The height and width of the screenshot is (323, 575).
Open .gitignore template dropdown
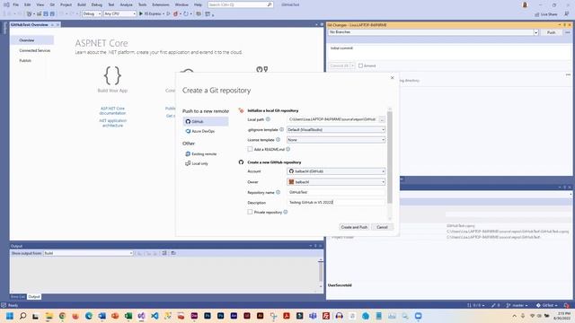pos(336,129)
